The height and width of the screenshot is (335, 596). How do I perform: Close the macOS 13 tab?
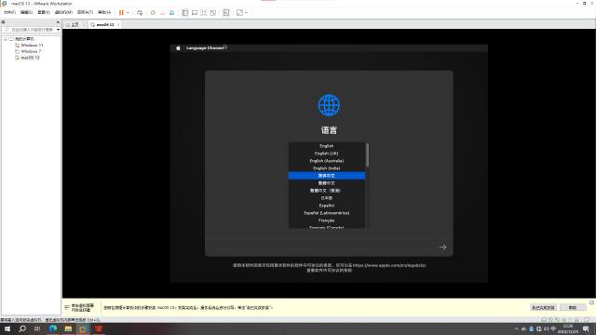[118, 24]
